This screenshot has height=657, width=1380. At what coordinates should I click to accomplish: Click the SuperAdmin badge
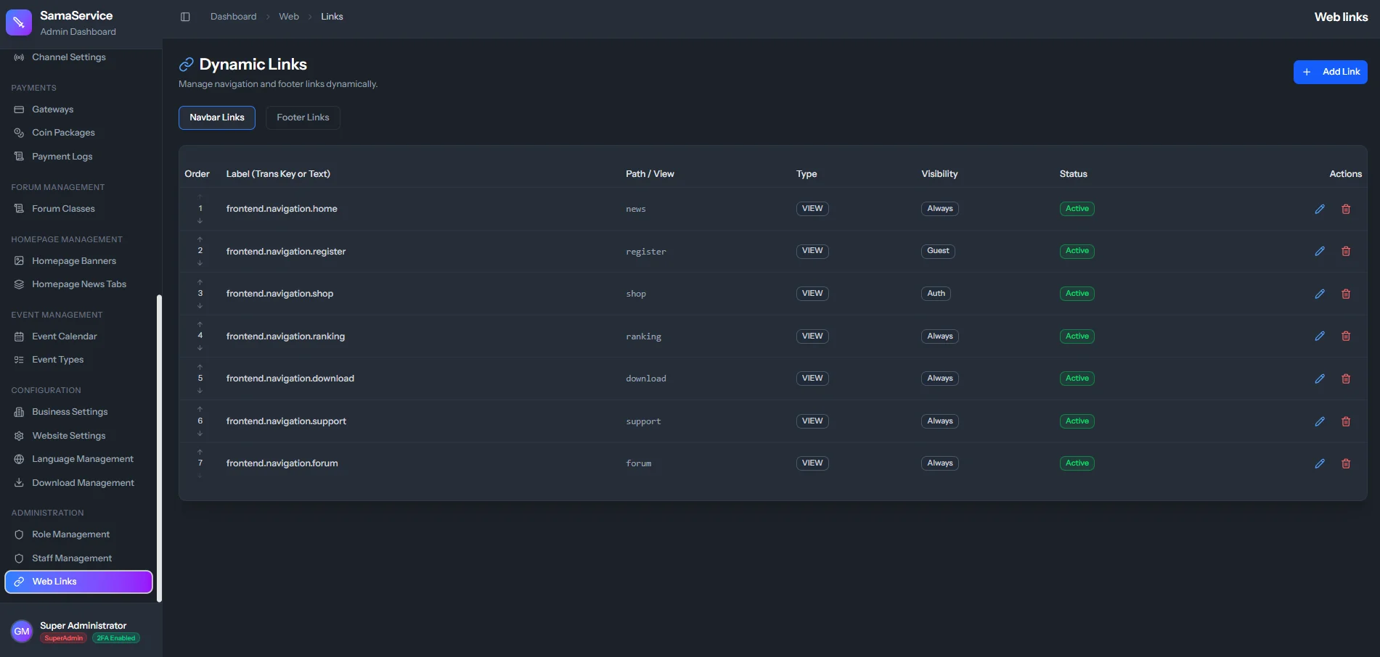(64, 638)
